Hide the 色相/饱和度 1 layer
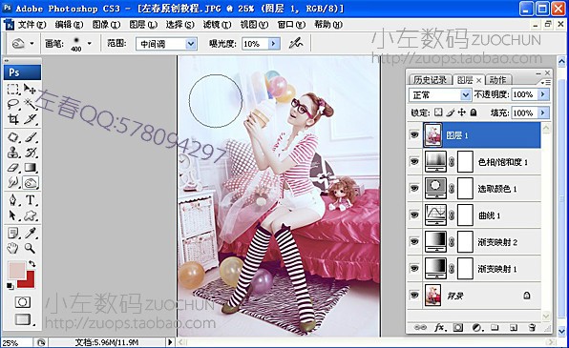Viewport: 569px width, 348px height. click(414, 161)
